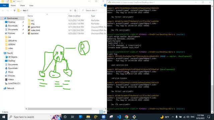Open volume control in system tray
Screen dimensions: 214x120
click(x=188, y=117)
